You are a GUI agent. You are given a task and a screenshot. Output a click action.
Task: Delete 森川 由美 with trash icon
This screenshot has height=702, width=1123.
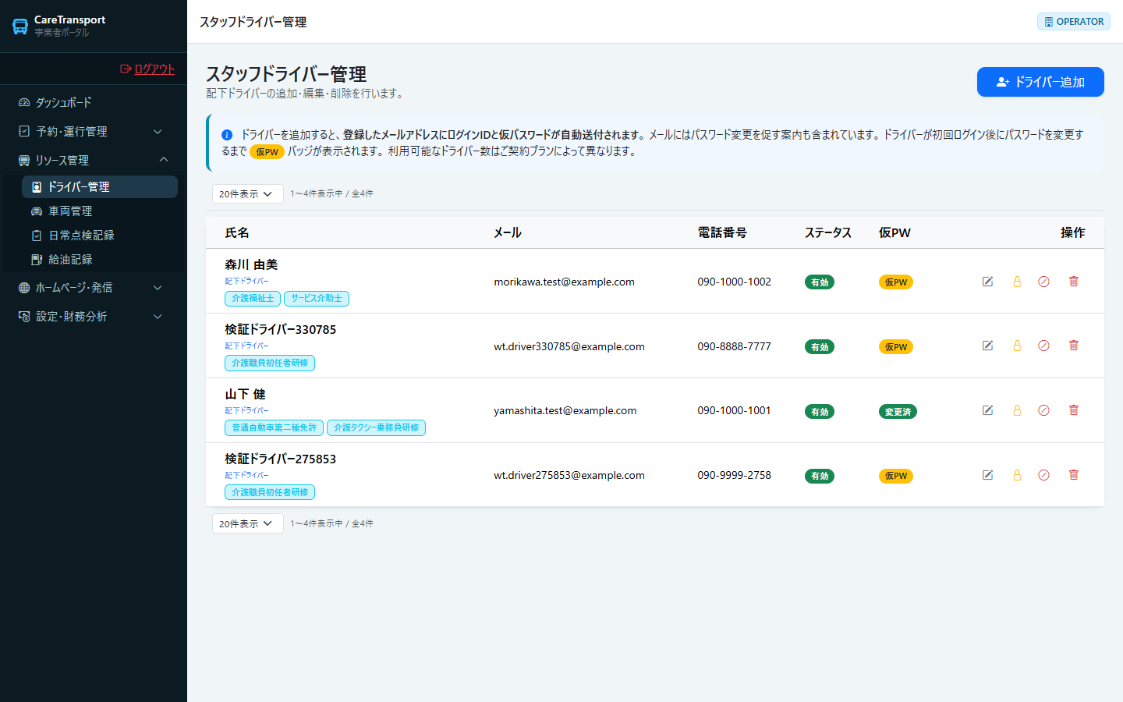click(x=1073, y=282)
